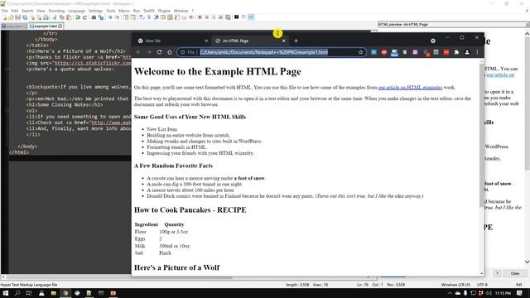Open the Windows Start menu
This screenshot has height=298, width=530.
coord(6,293)
